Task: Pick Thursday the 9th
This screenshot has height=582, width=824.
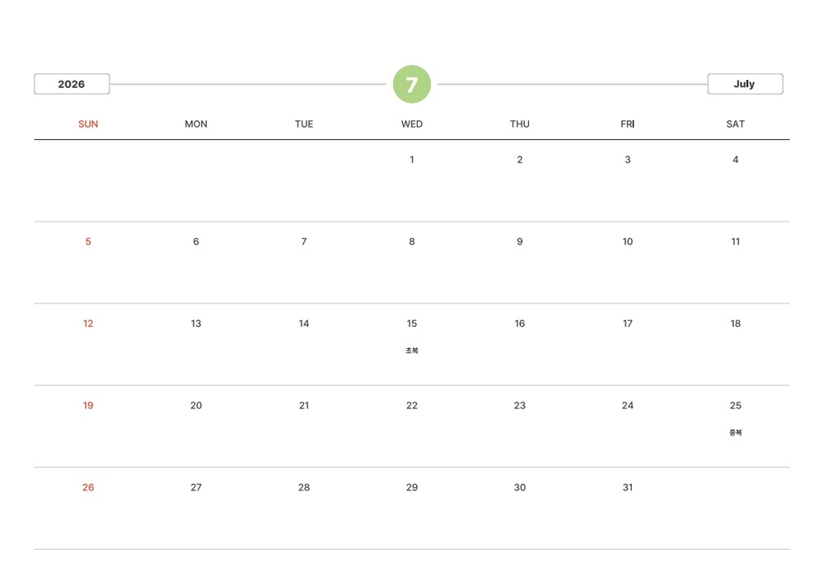Action: click(x=520, y=242)
